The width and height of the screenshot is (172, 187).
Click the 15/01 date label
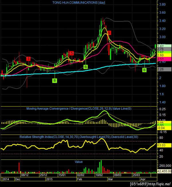pos(62,175)
